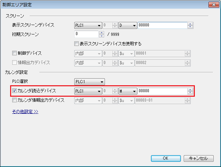Open the その他設定 >> link

pyautogui.click(x=25, y=112)
